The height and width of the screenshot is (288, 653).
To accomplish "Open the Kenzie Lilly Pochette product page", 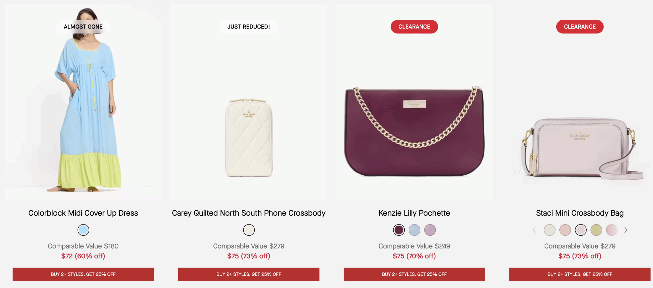I will click(x=413, y=213).
